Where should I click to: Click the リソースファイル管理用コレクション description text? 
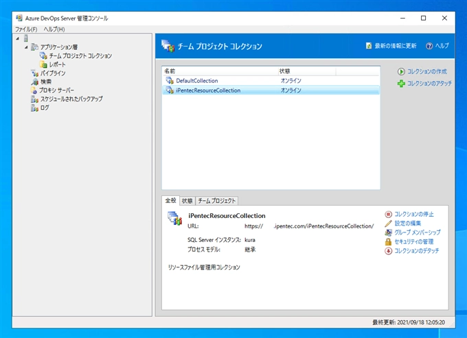click(x=204, y=267)
